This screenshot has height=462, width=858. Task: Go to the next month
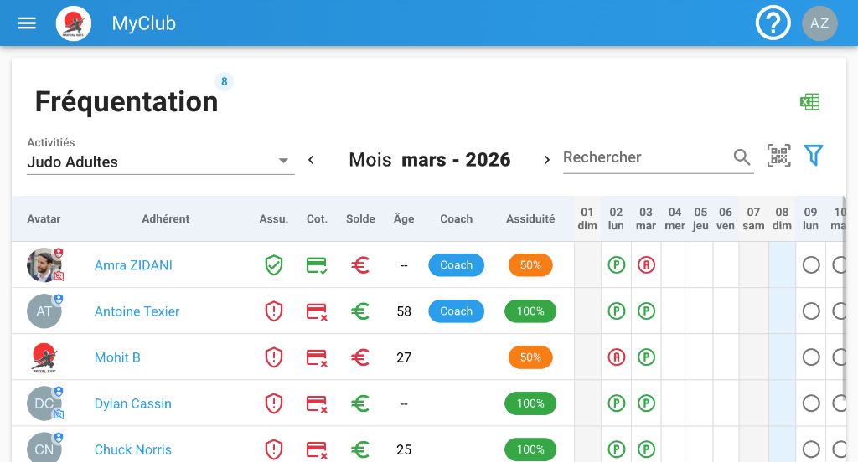coord(547,160)
